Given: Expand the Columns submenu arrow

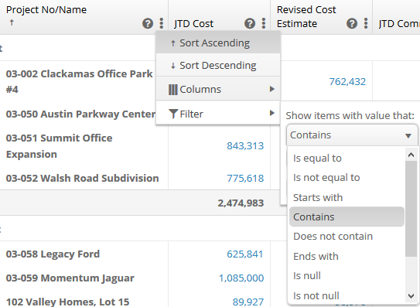Looking at the screenshot, I should coord(271,89).
